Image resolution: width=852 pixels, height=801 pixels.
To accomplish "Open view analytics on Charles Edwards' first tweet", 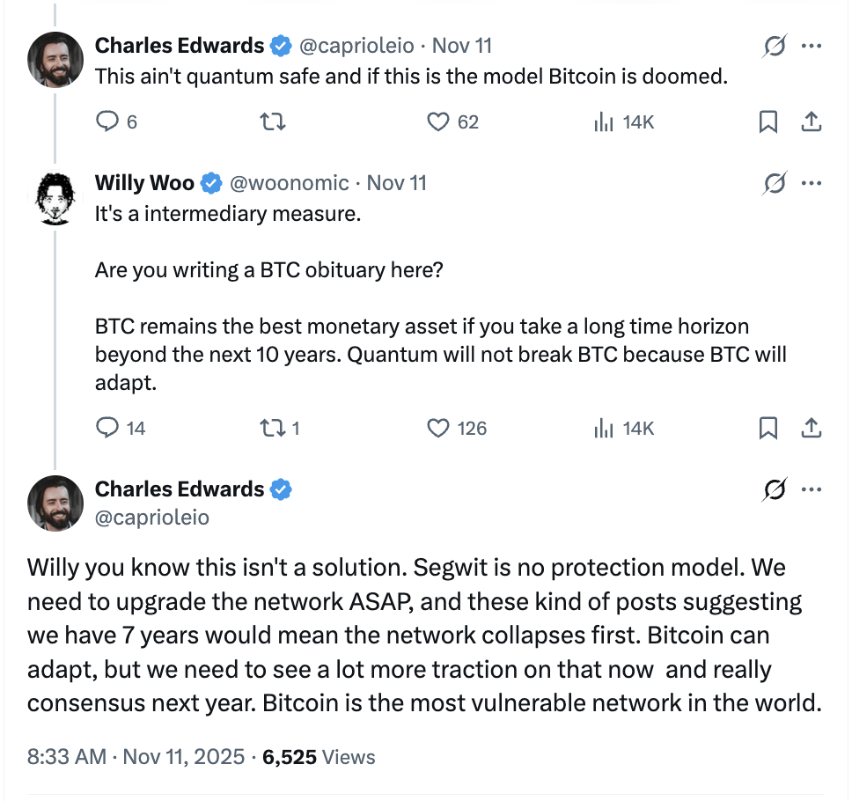I will pyautogui.click(x=601, y=122).
